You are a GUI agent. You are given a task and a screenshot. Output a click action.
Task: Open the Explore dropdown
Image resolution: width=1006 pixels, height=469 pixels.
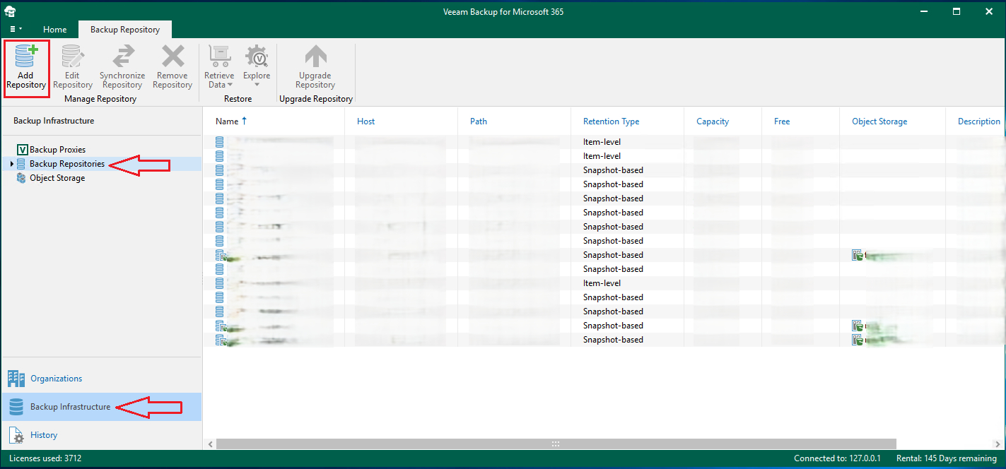(x=257, y=67)
